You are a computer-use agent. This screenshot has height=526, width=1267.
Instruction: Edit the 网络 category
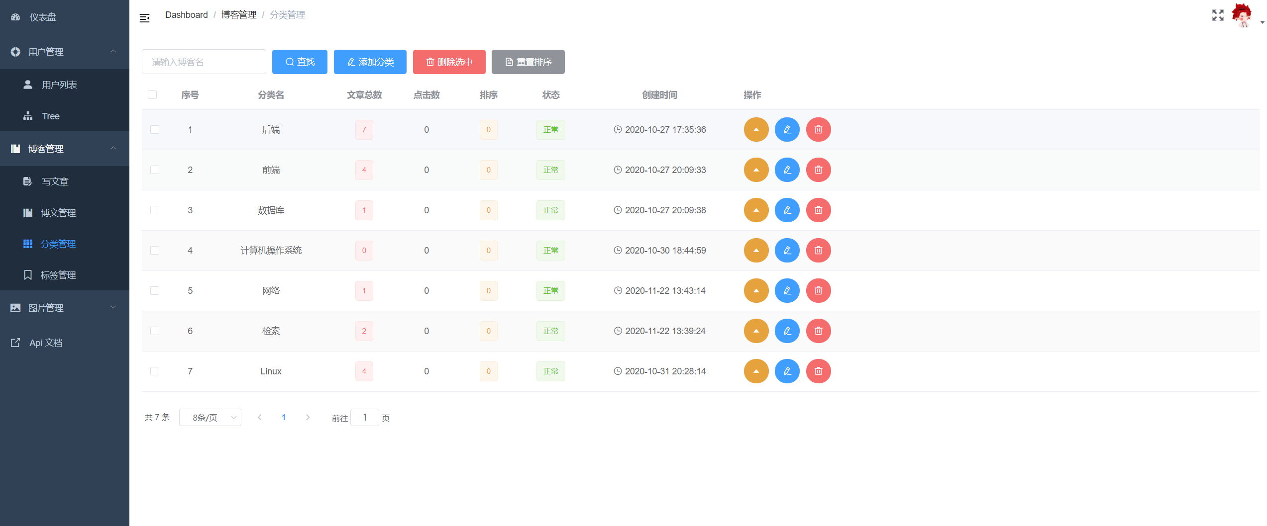(787, 291)
